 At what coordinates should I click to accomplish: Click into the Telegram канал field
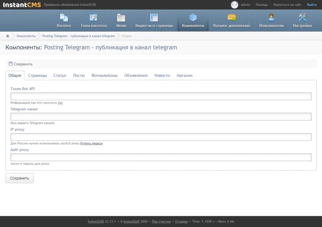coord(161,116)
